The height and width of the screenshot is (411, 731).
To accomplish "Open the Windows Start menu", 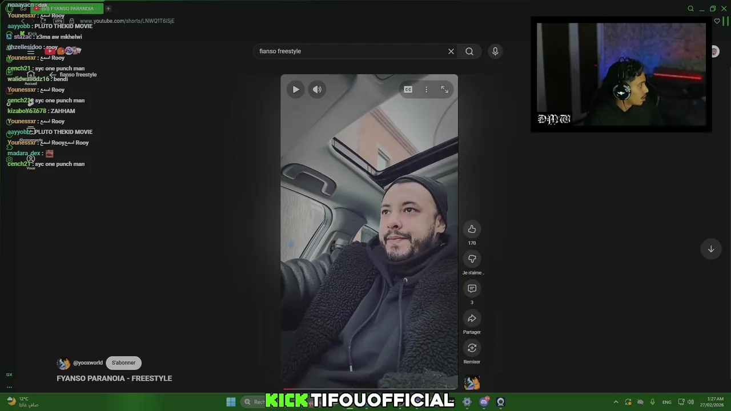I will [x=231, y=402].
